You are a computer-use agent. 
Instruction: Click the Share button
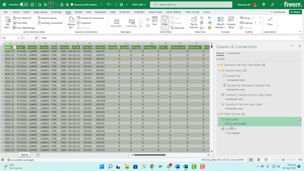295,12
